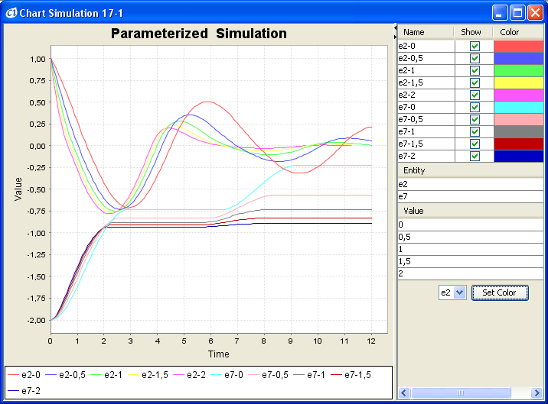Uncheck the Show box for e2-0,5
Viewport: 548px width, 404px height.
click(475, 58)
